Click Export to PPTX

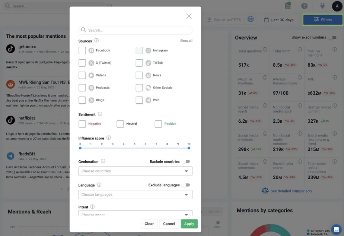point(224,20)
